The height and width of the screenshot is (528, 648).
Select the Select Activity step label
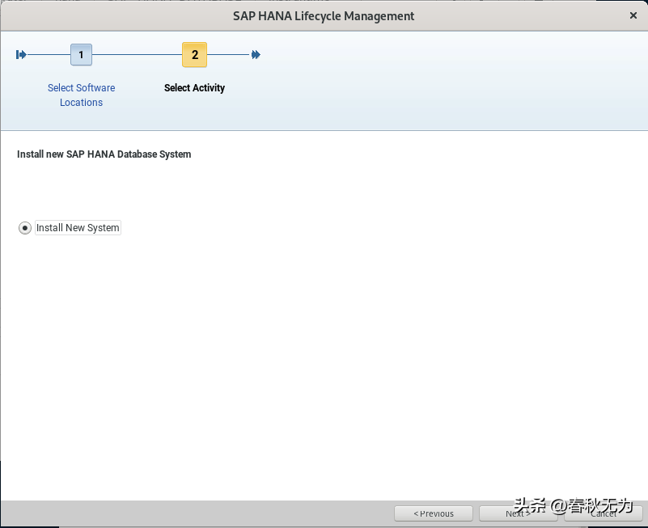pos(194,87)
